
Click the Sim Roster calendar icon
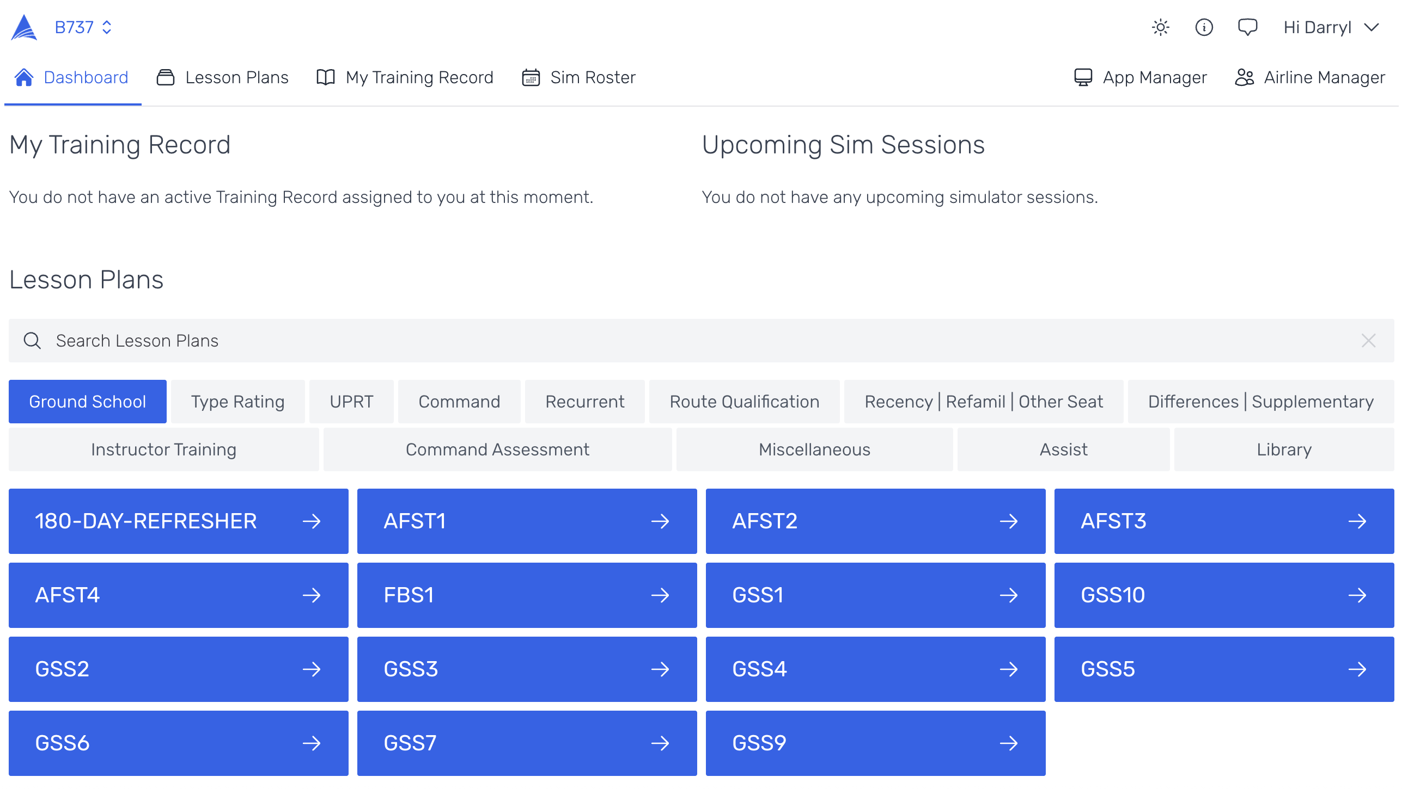click(531, 78)
